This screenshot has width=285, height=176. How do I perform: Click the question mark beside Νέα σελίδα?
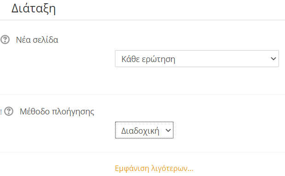tap(5, 40)
